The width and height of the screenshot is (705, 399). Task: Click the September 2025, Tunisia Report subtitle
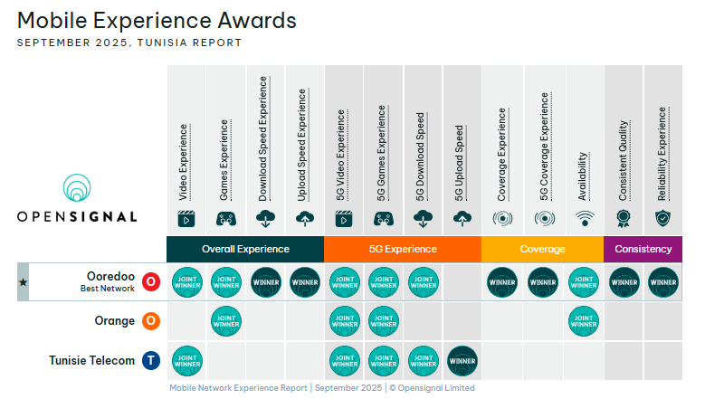click(129, 43)
